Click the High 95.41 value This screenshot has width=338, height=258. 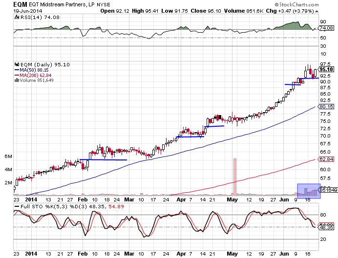point(145,11)
